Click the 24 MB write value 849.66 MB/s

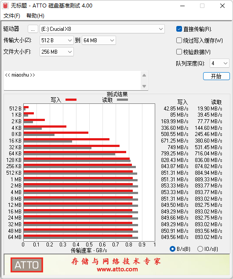click(x=175, y=218)
